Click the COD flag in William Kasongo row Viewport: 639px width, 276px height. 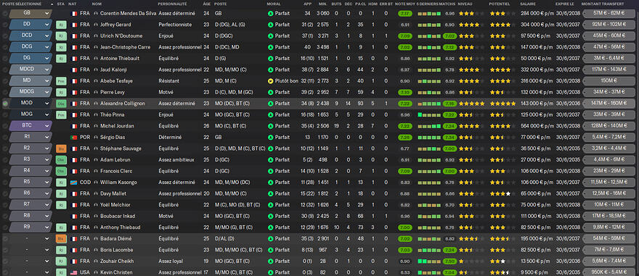(x=74, y=183)
